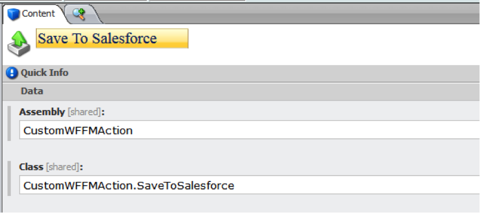Click the gray marker bar beside Class field

tap(9, 178)
